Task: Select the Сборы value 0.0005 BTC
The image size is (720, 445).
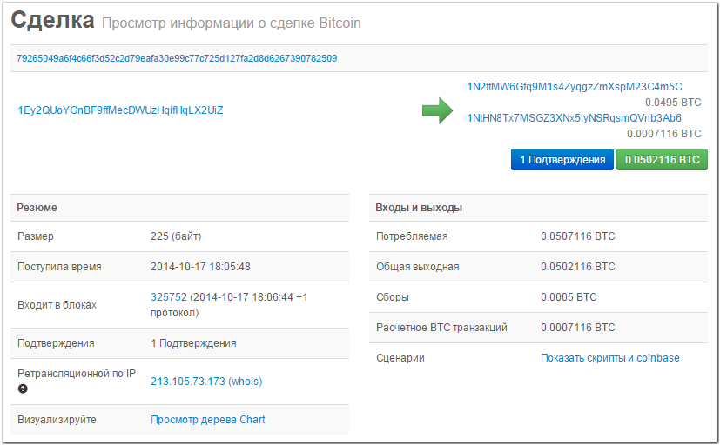Action: click(569, 297)
